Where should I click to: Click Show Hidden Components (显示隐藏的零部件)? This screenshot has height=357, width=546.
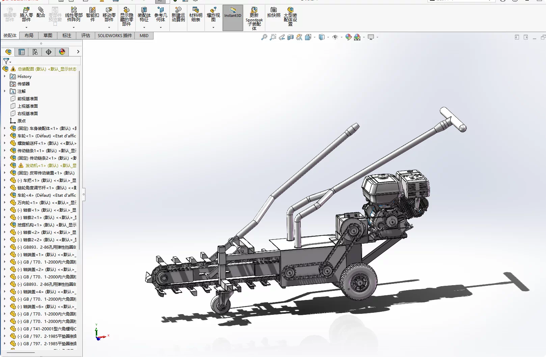(127, 17)
